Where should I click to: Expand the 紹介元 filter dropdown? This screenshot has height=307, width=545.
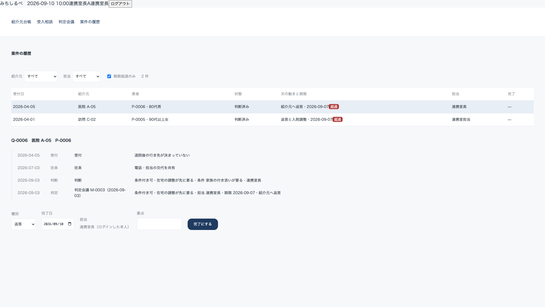click(x=41, y=76)
